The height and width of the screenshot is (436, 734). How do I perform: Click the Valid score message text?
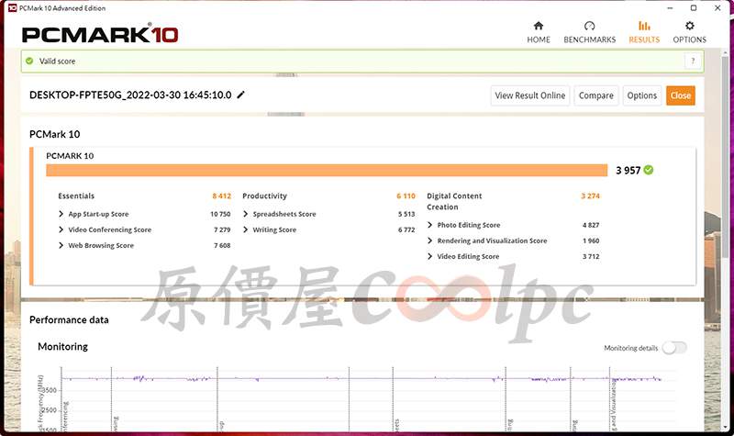click(x=57, y=61)
